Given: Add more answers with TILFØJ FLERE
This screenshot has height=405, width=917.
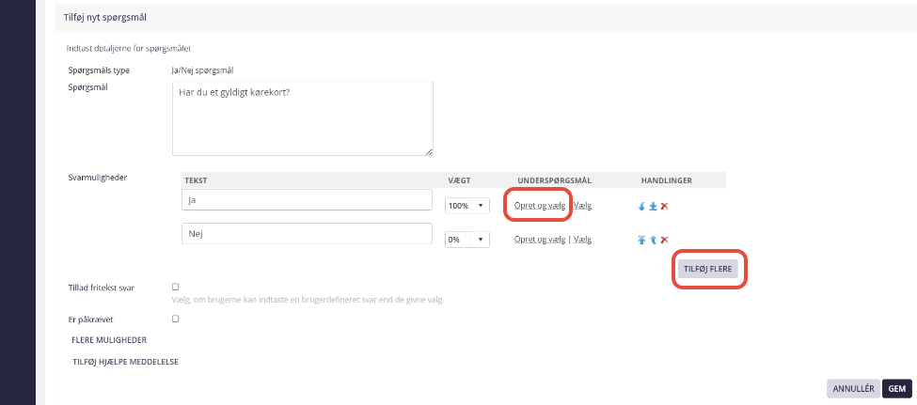Looking at the screenshot, I should (707, 269).
